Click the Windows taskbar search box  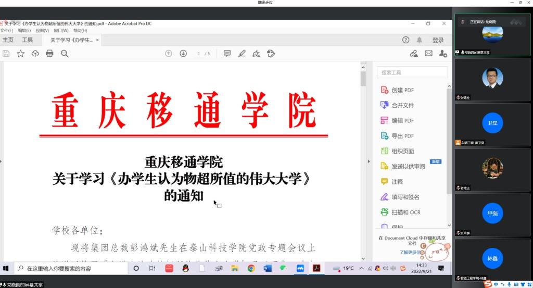coord(71,268)
